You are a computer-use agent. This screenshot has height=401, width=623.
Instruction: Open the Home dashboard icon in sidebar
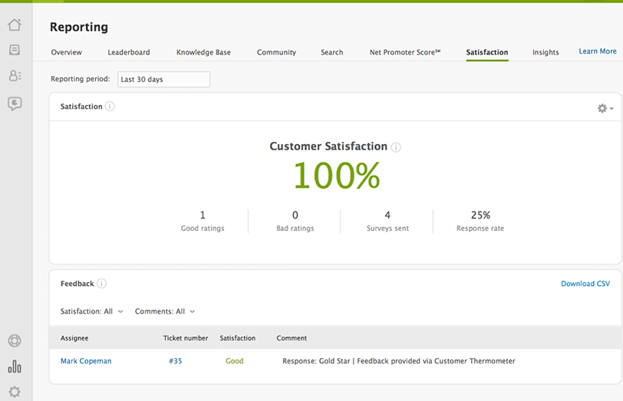[15, 25]
